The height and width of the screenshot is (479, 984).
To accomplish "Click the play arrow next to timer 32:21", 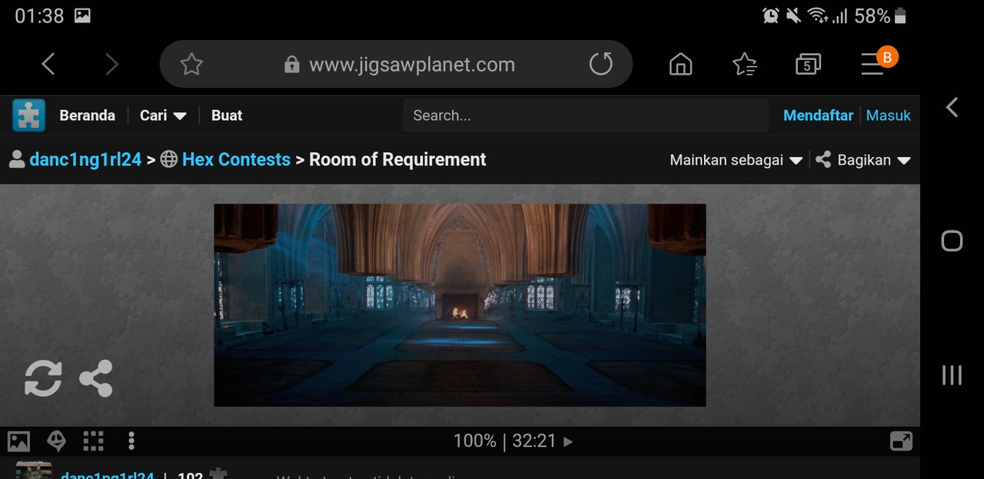I will click(x=568, y=442).
